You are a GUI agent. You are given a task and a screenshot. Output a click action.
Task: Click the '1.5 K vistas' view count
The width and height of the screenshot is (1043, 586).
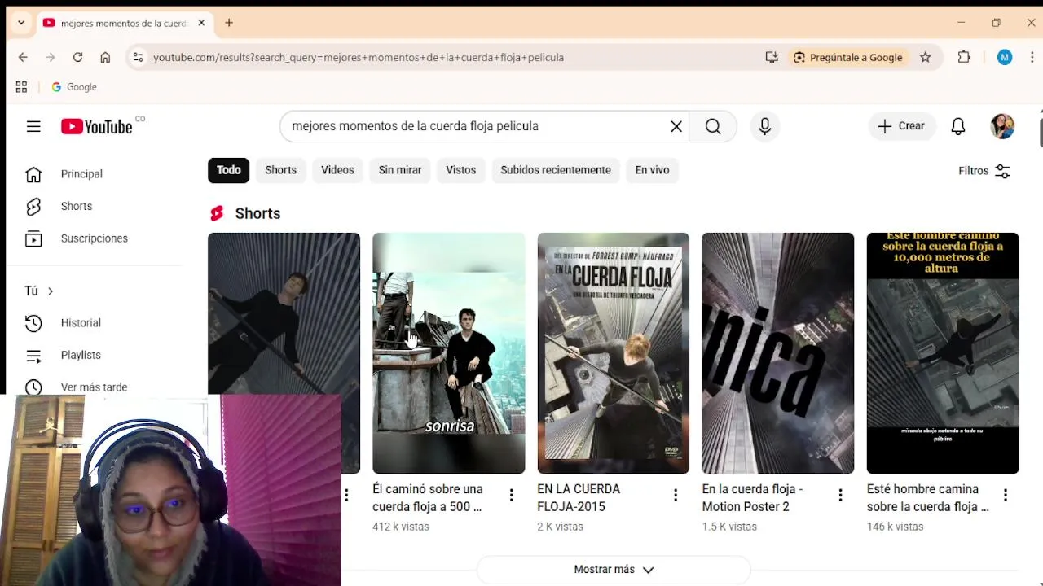coord(729,527)
